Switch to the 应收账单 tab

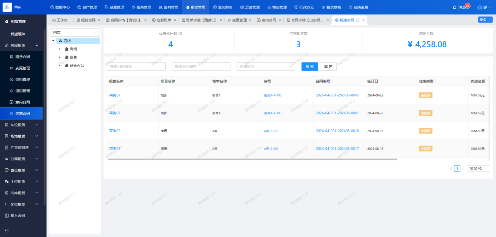pyautogui.click(x=161, y=20)
